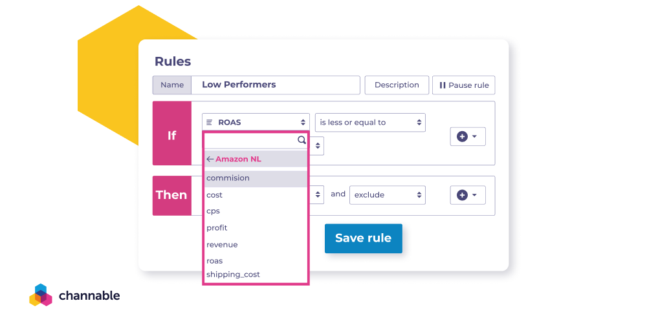Open the ROAS field dropdown
The height and width of the screenshot is (323, 647).
click(256, 122)
